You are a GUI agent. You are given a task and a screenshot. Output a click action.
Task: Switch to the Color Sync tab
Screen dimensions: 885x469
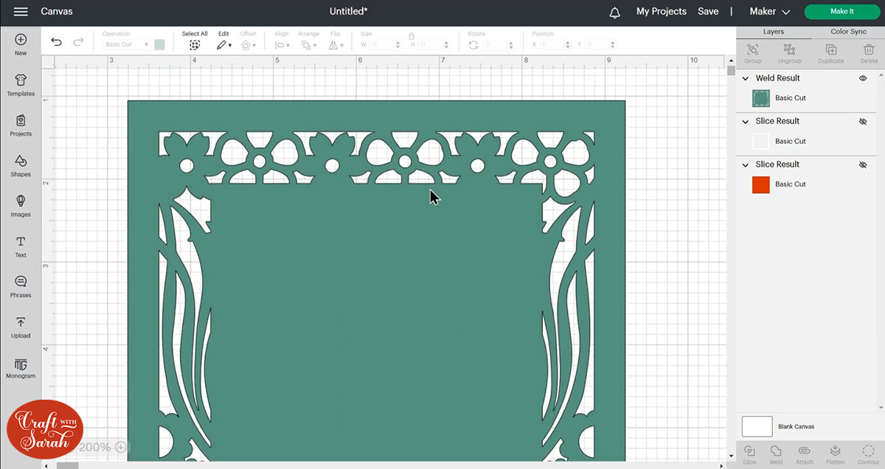click(848, 32)
